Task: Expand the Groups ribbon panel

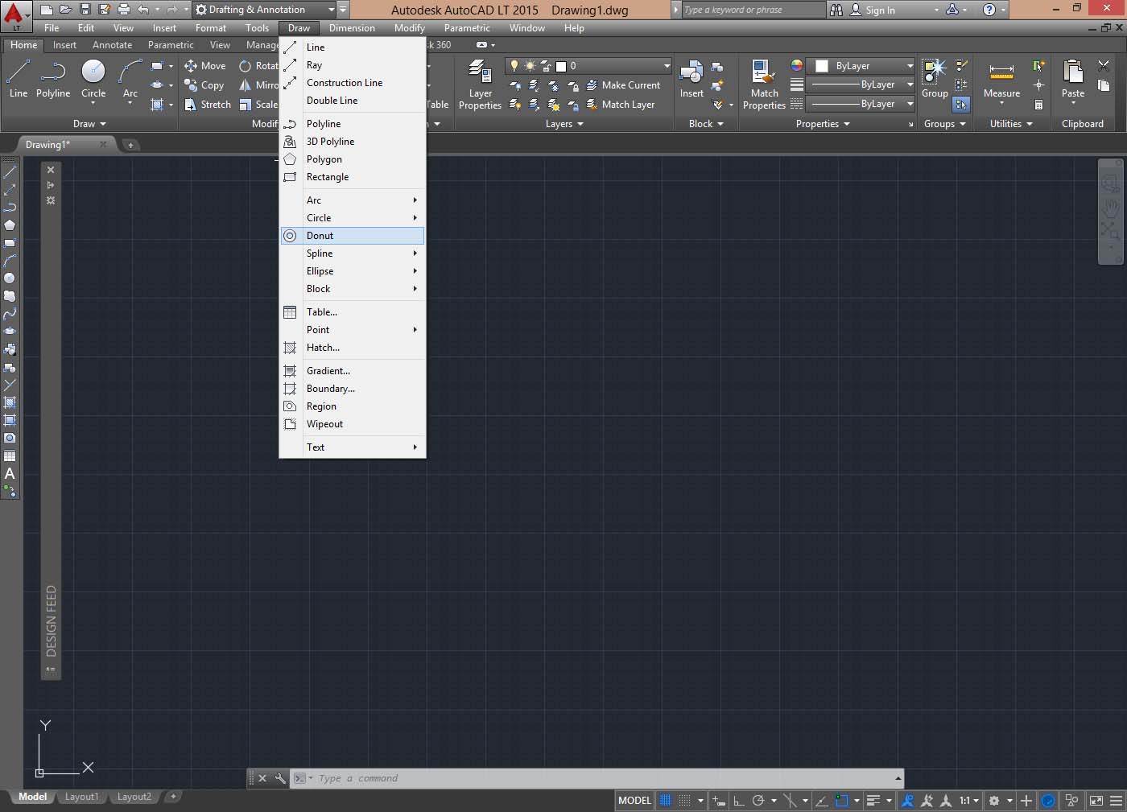Action: [944, 124]
